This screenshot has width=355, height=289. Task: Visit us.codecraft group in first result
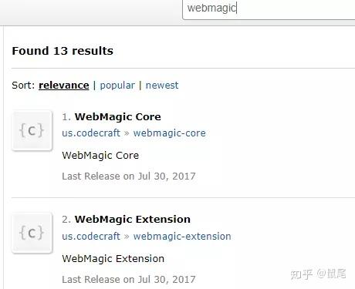tap(91, 133)
